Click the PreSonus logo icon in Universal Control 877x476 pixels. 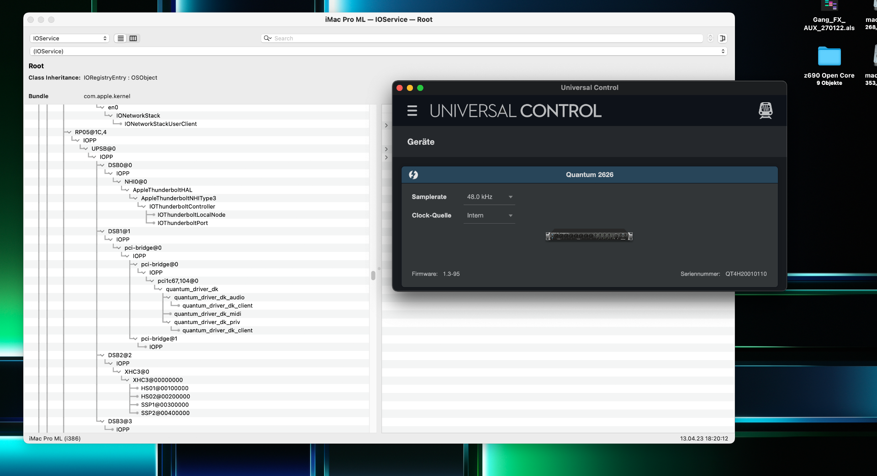[766, 110]
